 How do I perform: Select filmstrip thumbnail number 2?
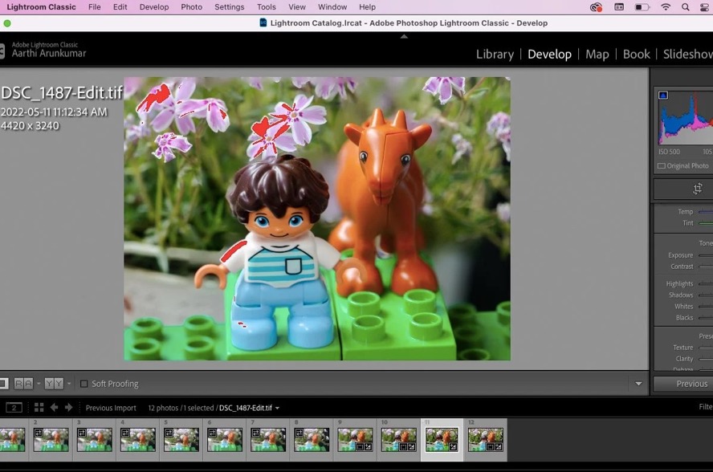pyautogui.click(x=51, y=440)
